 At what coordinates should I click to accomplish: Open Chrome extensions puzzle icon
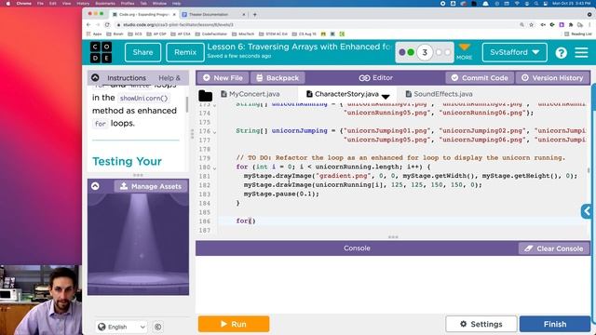pyautogui.click(x=571, y=25)
